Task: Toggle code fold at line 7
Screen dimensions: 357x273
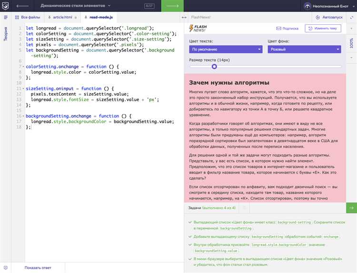Action: [x=23, y=67]
